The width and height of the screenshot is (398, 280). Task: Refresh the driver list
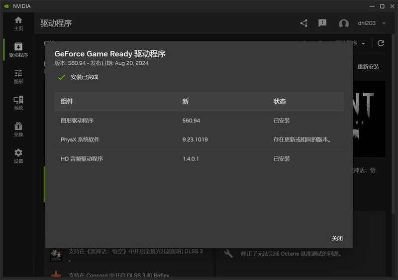click(381, 43)
